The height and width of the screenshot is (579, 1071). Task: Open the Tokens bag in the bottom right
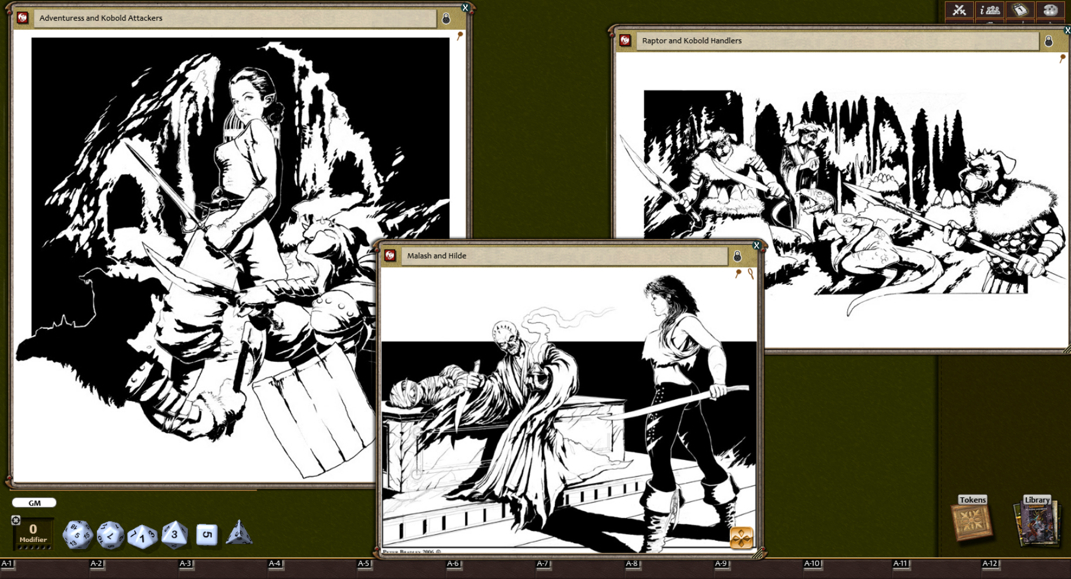click(971, 521)
